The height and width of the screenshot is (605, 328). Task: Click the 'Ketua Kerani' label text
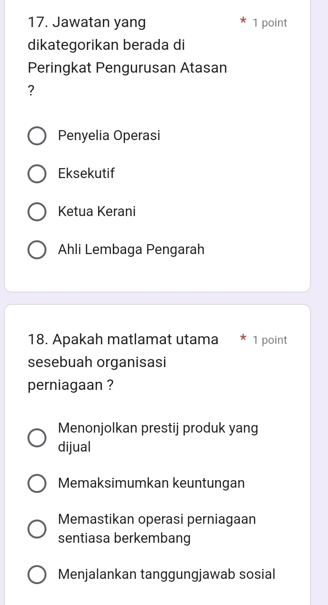coord(97,212)
